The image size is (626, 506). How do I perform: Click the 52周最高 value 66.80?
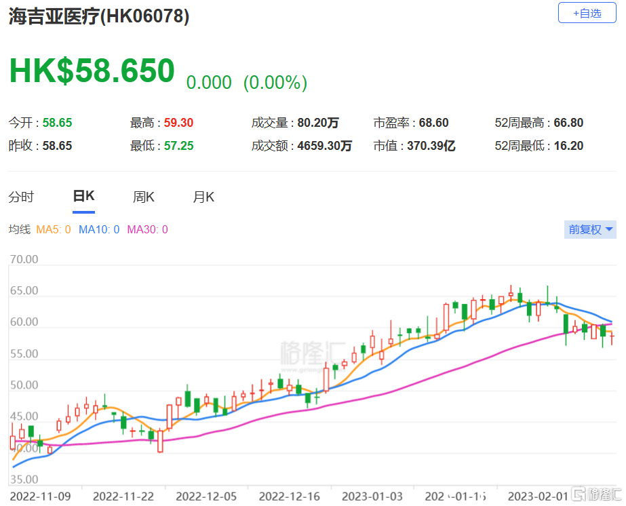pyautogui.click(x=568, y=123)
